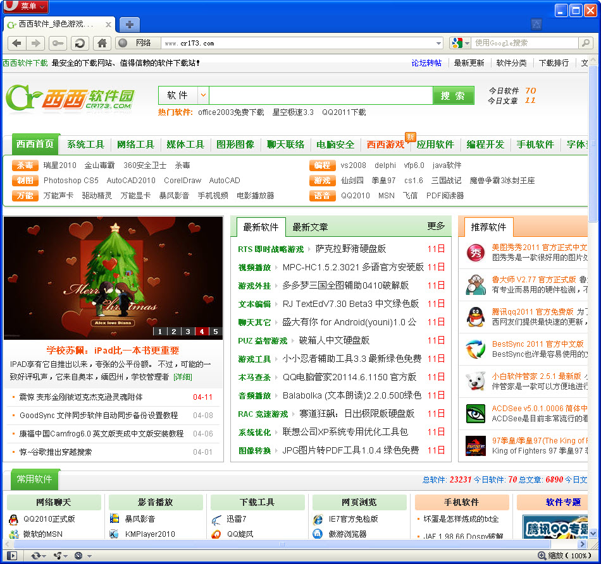Open the Opera 菜单 menu button
This screenshot has width=601, height=564.
(26, 6)
